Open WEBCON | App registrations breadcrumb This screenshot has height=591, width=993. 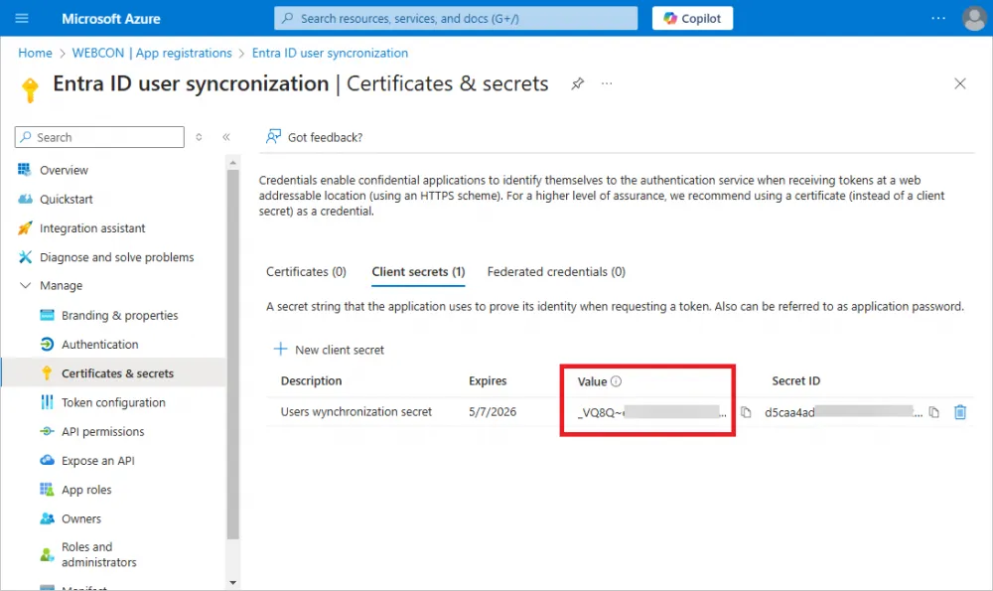[152, 54]
